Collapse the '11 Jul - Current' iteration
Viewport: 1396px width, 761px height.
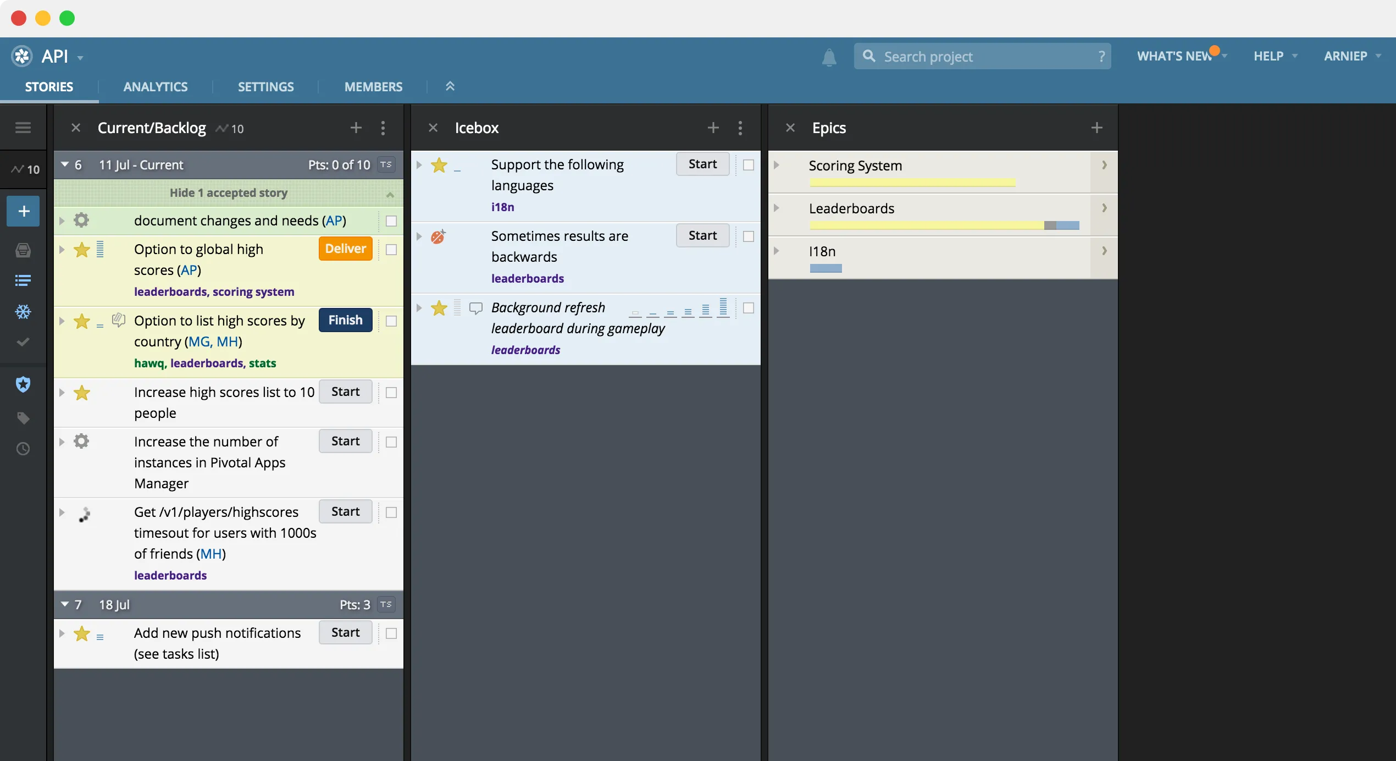[x=64, y=164]
